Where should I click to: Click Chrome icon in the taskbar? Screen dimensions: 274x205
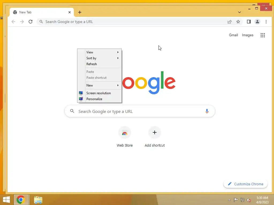point(21,200)
